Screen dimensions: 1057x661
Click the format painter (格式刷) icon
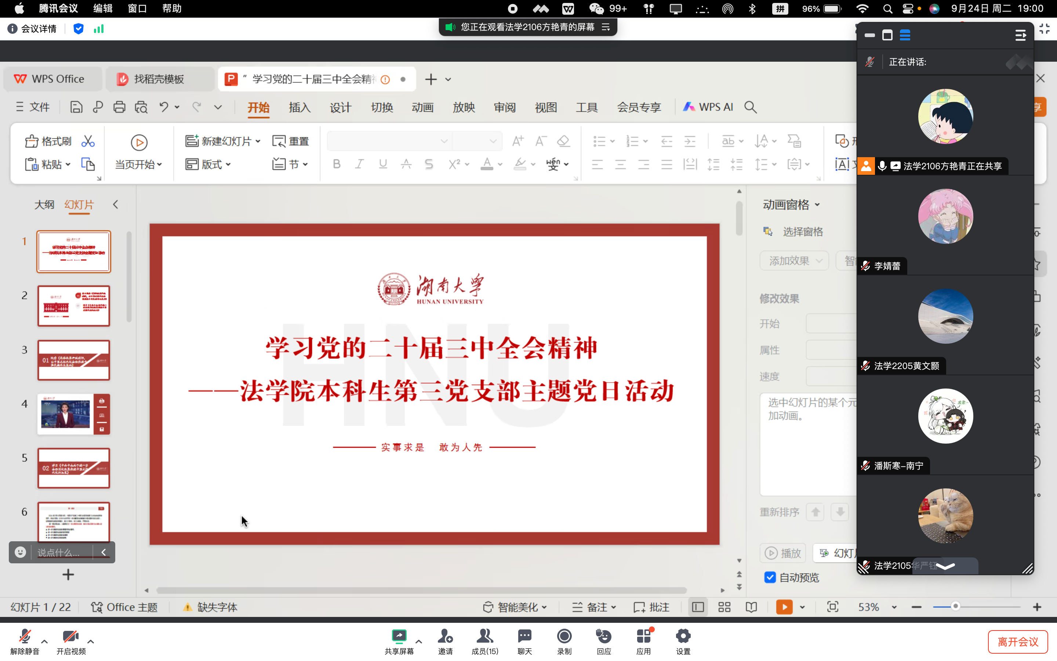[x=32, y=141]
